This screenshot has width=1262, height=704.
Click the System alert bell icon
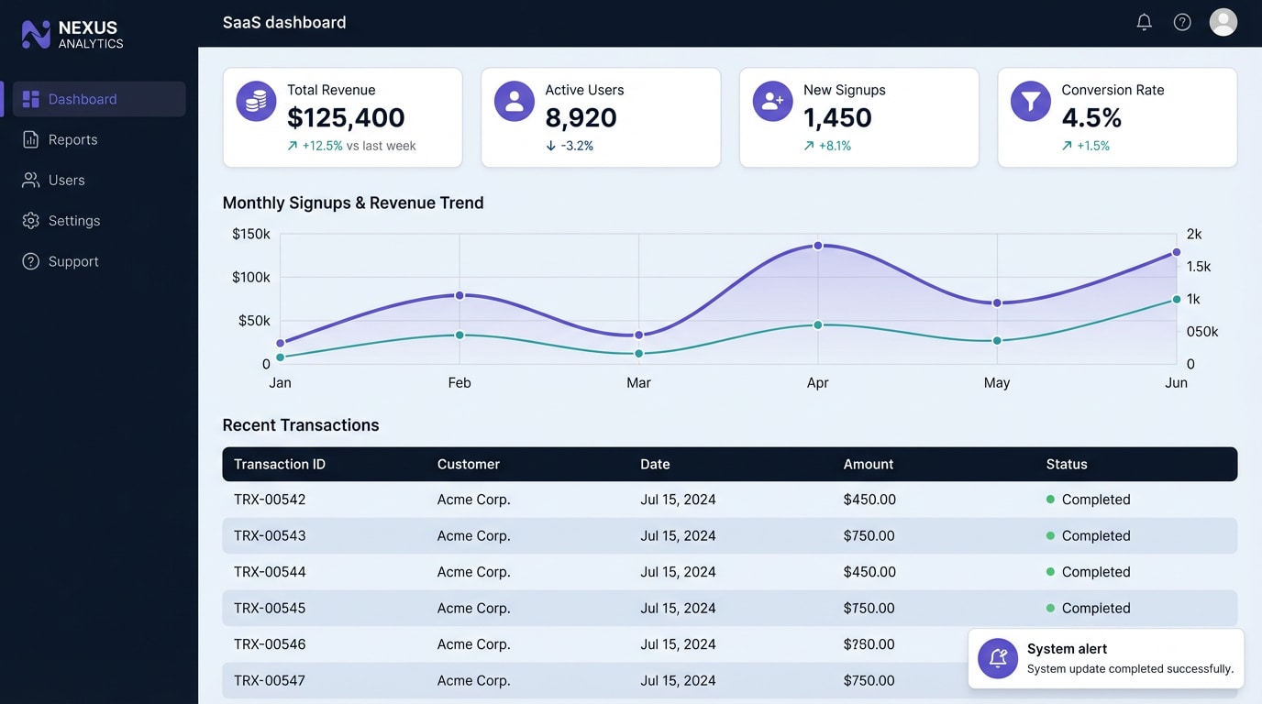click(x=997, y=658)
